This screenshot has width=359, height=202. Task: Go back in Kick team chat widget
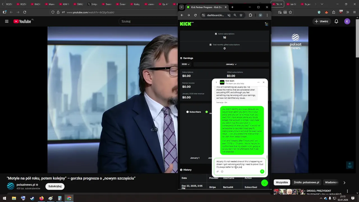click(x=216, y=82)
